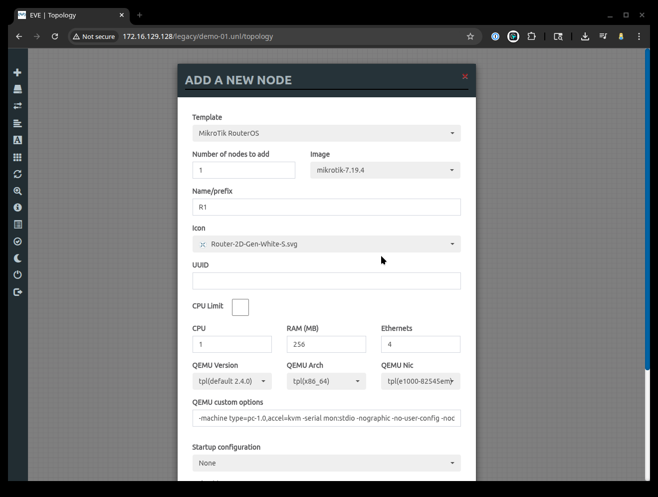
Task: Open the Networks sidebar icon
Action: coord(17,106)
